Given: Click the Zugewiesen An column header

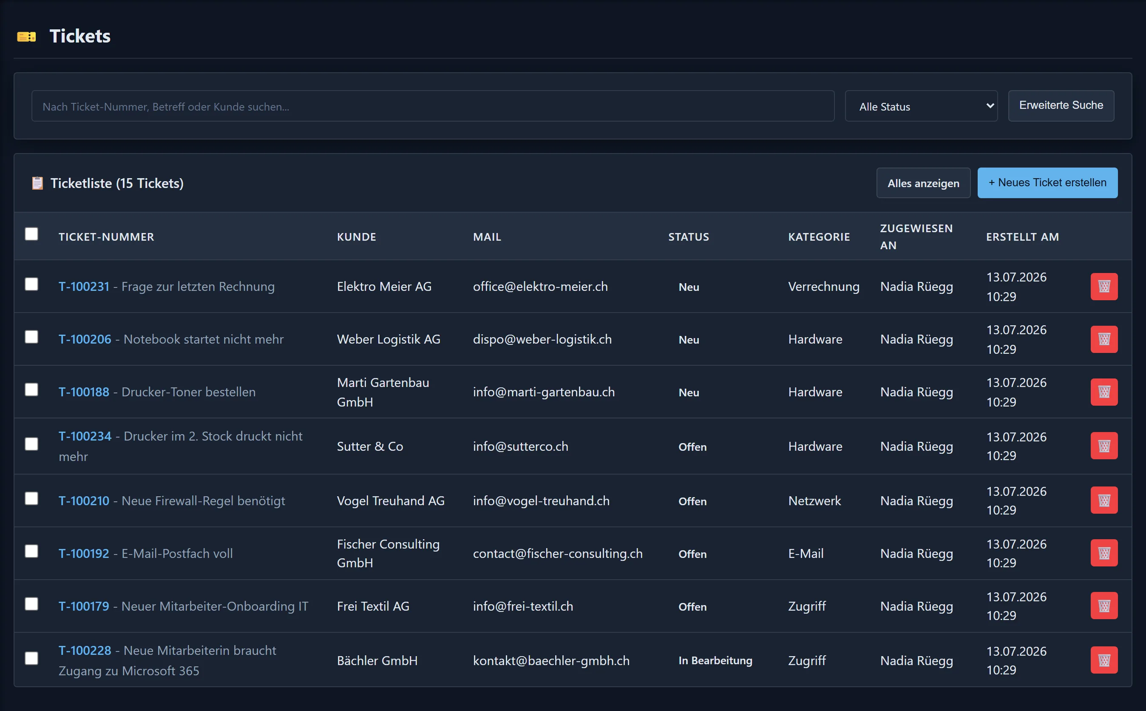Looking at the screenshot, I should [x=916, y=236].
